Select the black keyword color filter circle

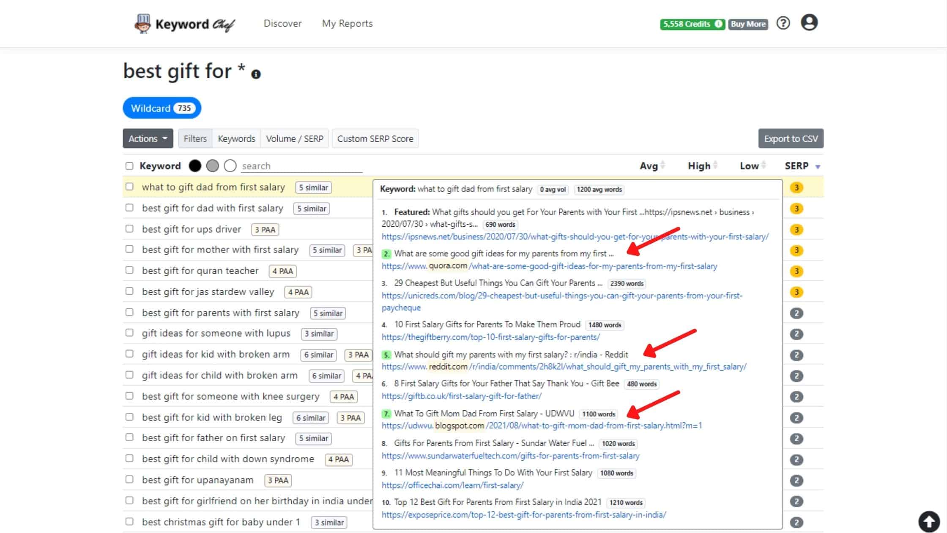pos(195,166)
